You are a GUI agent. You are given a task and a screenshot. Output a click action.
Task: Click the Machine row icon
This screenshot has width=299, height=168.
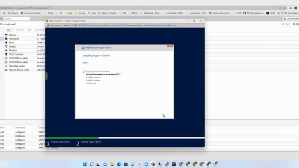pos(6,50)
